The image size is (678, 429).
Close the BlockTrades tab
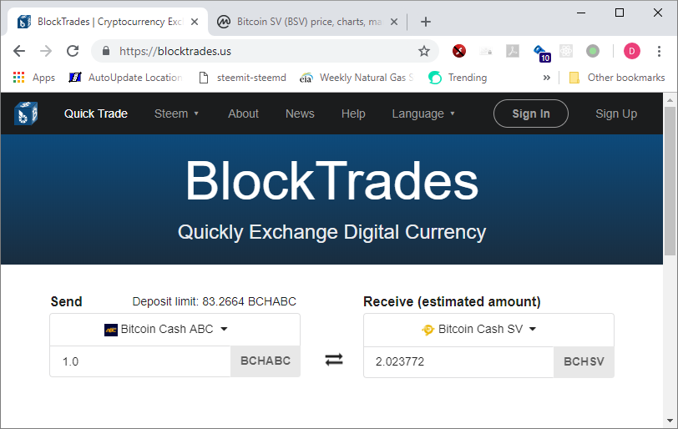pos(195,22)
